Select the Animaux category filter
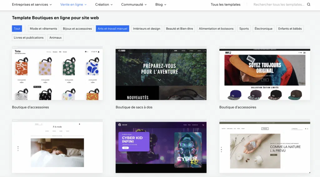The image size is (320, 177). click(56, 38)
